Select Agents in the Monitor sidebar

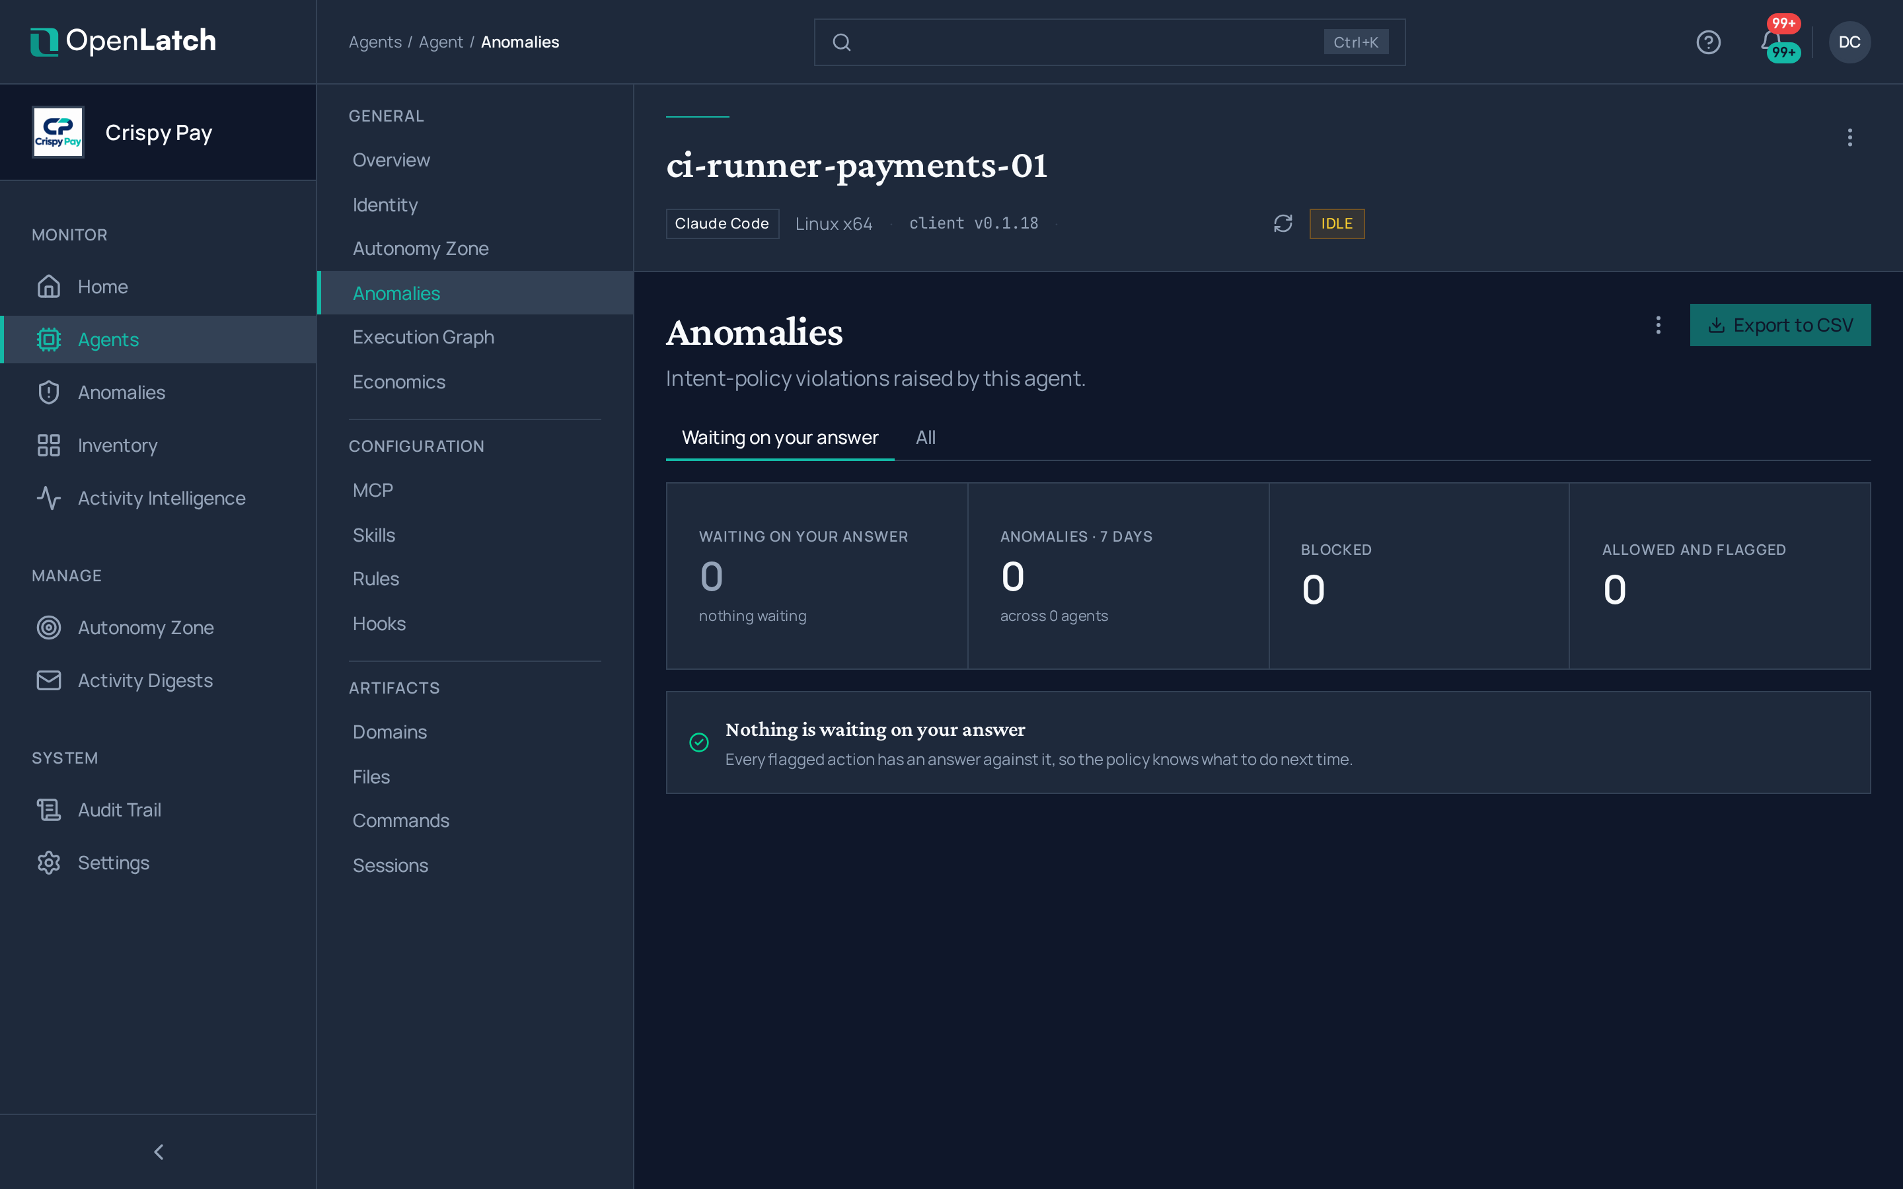(x=158, y=340)
